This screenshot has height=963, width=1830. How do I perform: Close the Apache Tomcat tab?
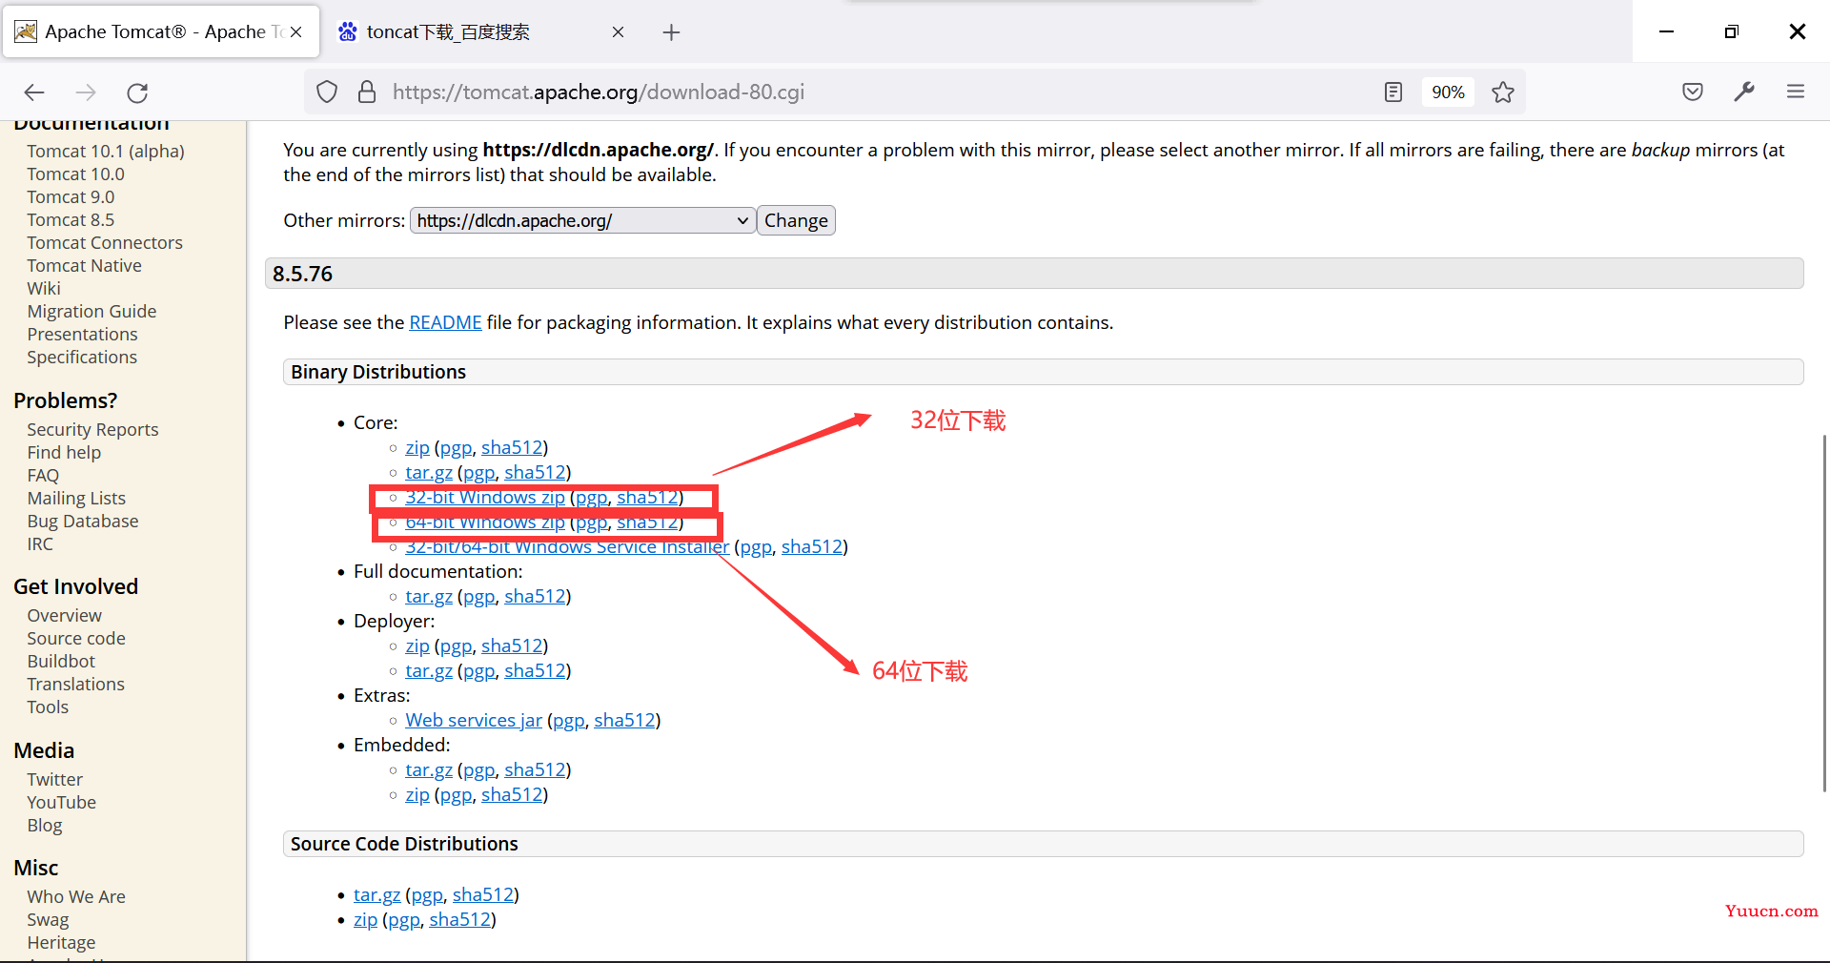(x=296, y=32)
